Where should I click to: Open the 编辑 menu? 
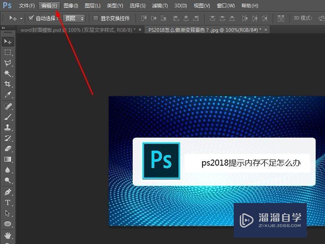pyautogui.click(x=48, y=5)
